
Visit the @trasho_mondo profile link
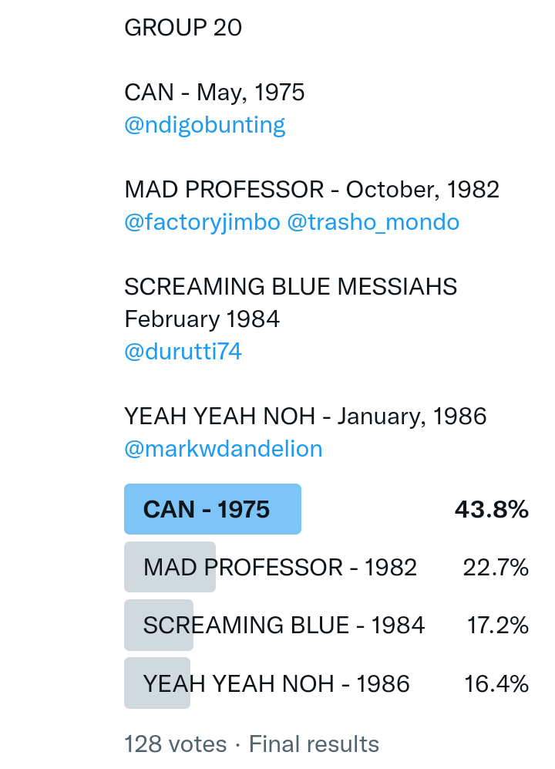pyautogui.click(x=373, y=222)
